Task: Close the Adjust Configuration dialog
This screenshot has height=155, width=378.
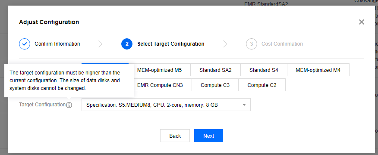Action: pyautogui.click(x=361, y=22)
